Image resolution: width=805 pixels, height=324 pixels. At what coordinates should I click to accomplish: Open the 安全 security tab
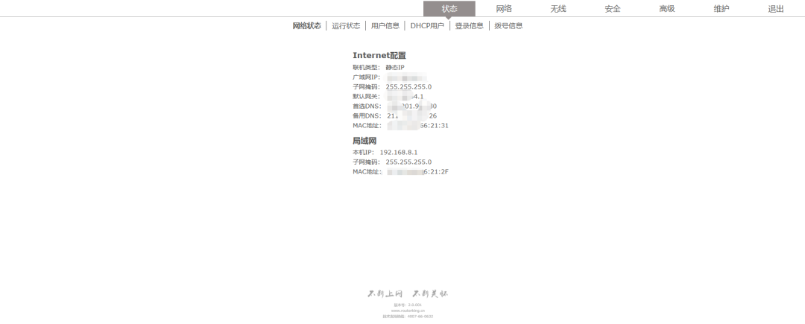pos(613,9)
